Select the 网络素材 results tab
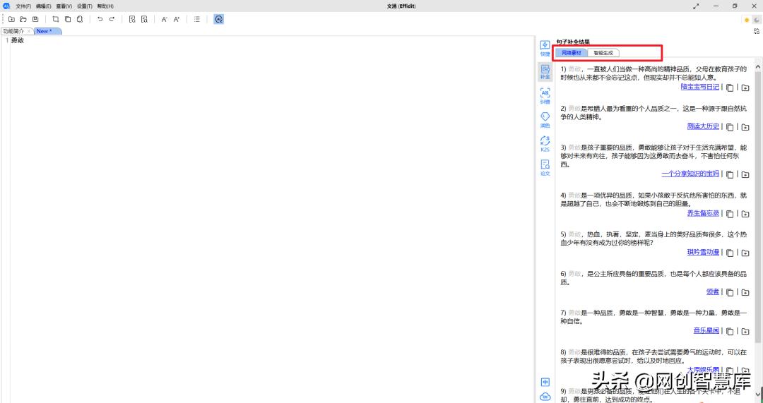Screen dimensions: 763x403 tap(572, 52)
